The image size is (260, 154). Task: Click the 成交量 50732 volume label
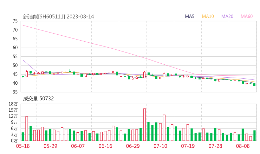click(x=38, y=99)
